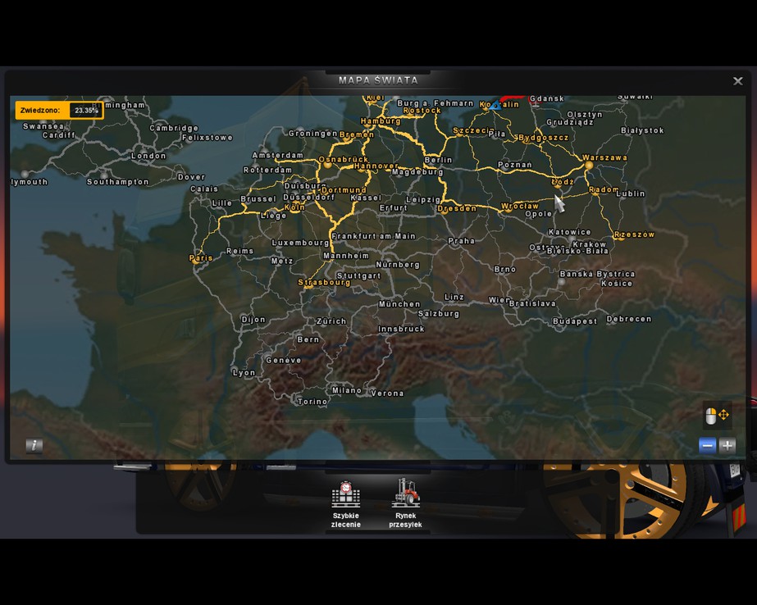
Task: Click the Frankfurt am Main label
Action: click(x=374, y=236)
